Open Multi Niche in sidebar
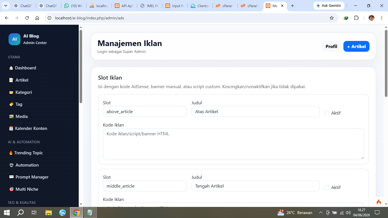 tap(24, 189)
